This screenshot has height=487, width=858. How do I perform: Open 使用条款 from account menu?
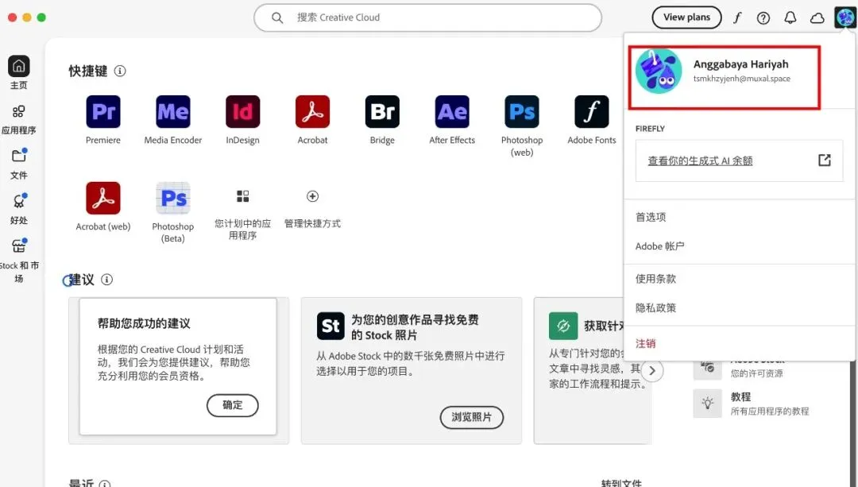(x=655, y=279)
